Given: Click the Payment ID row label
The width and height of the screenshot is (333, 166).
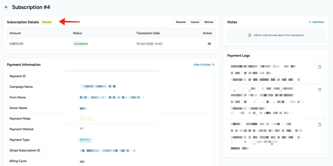Looking at the screenshot, I should [18, 76].
